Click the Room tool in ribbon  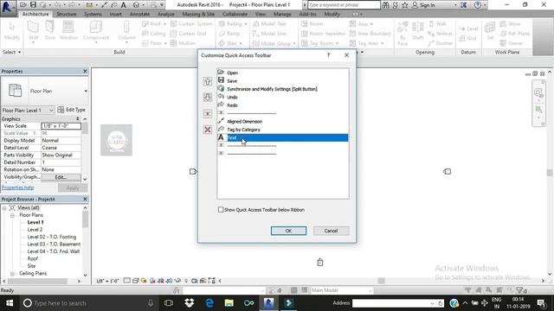point(312,24)
